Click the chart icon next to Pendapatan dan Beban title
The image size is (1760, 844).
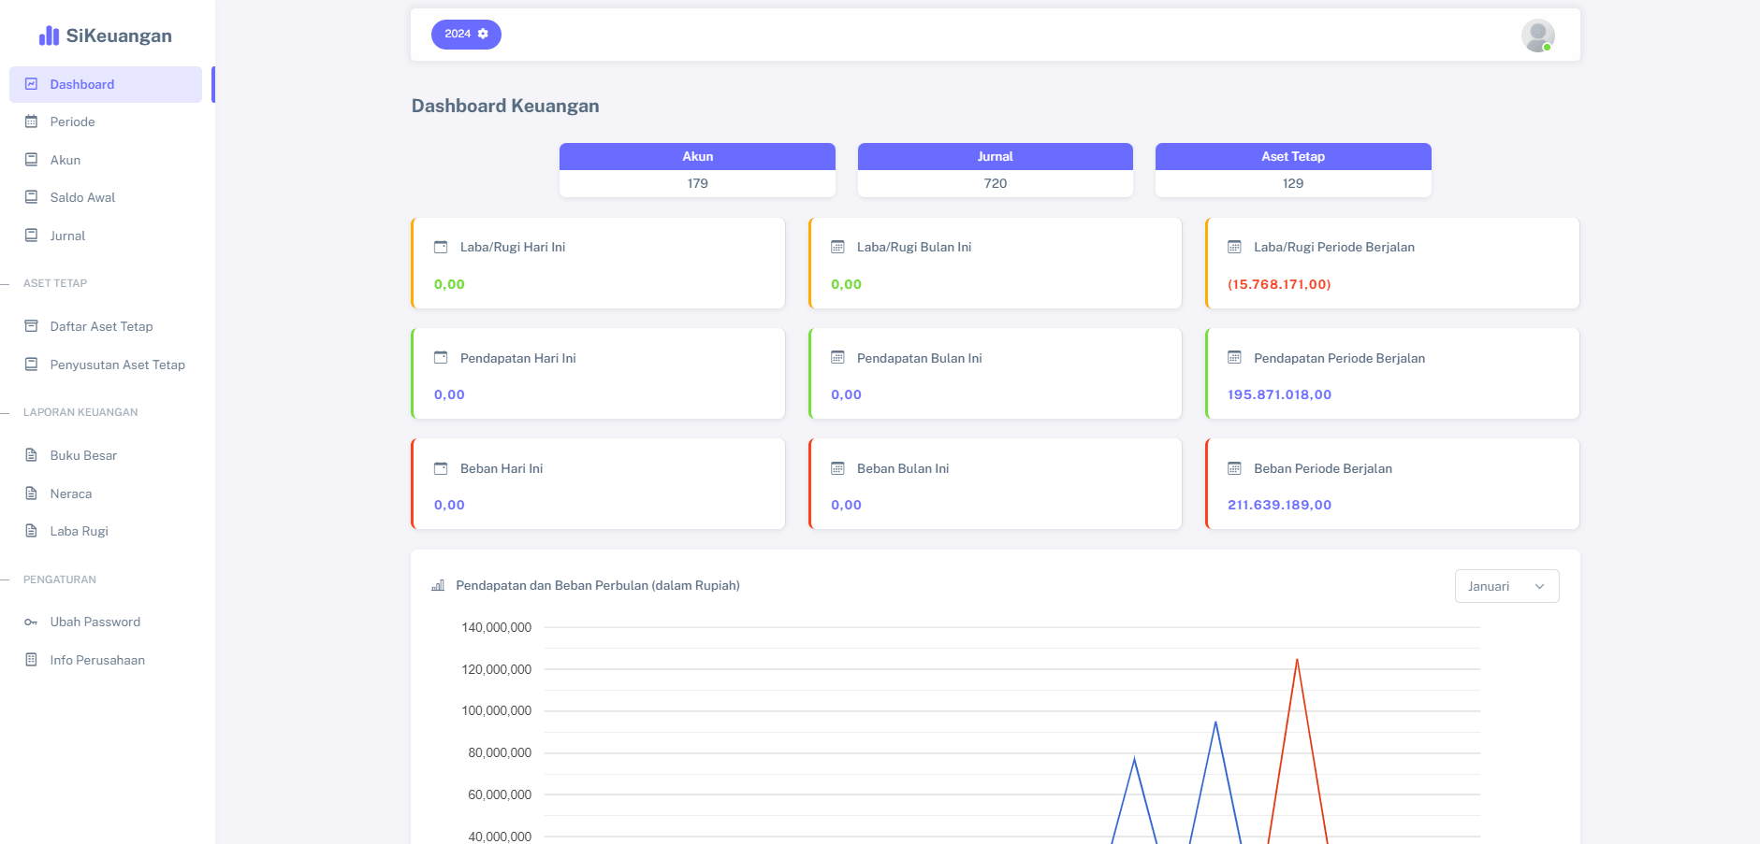click(437, 586)
